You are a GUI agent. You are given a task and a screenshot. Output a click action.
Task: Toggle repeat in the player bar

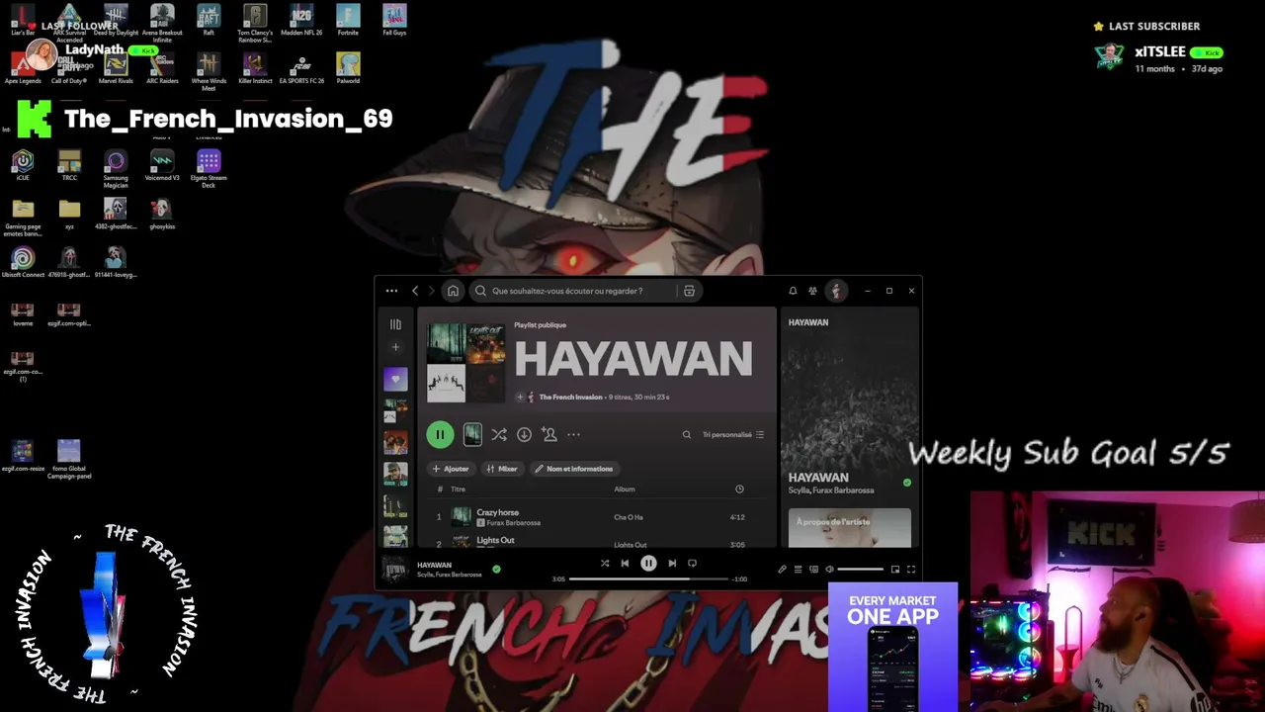point(692,564)
